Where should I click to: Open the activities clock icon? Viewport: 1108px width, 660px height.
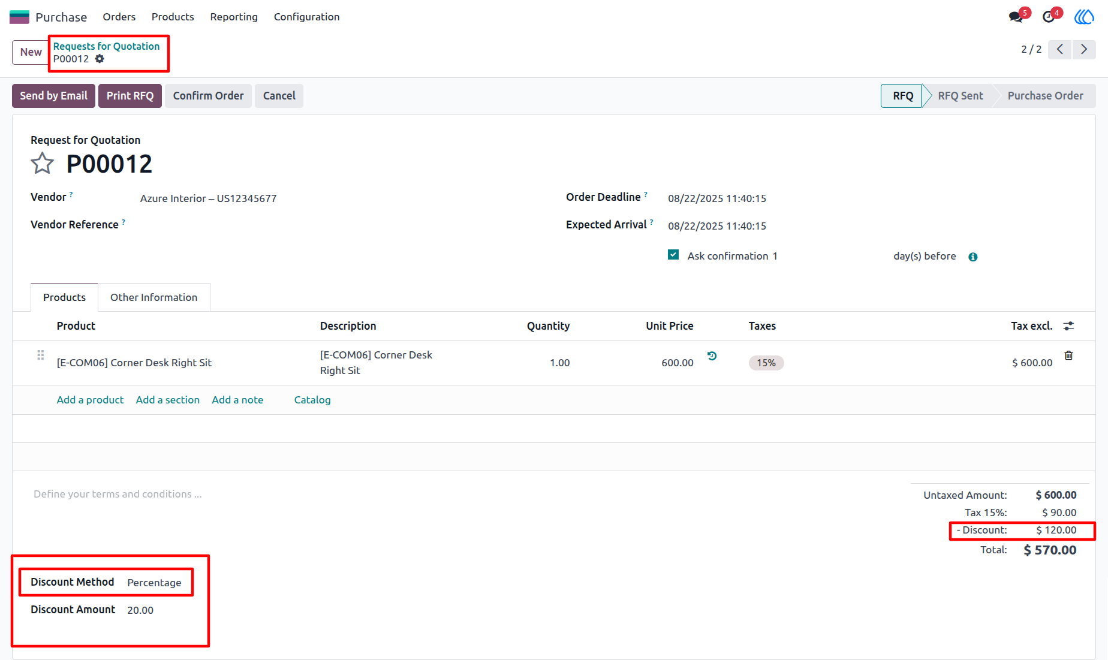click(x=1049, y=17)
